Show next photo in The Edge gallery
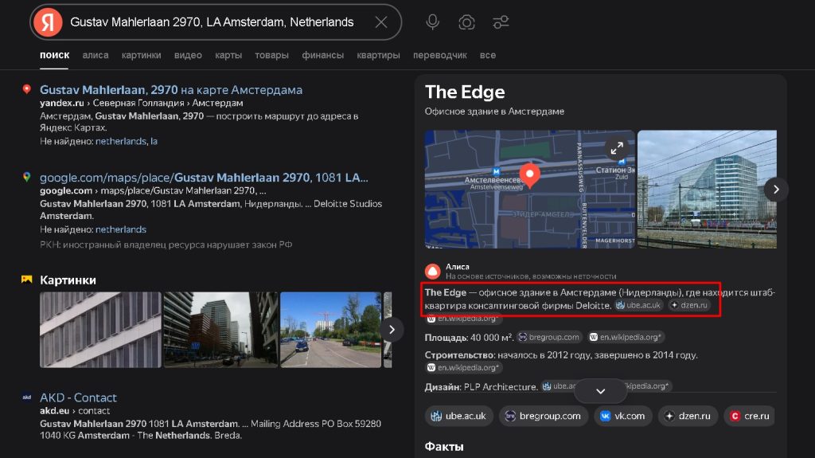815x458 pixels. [776, 190]
